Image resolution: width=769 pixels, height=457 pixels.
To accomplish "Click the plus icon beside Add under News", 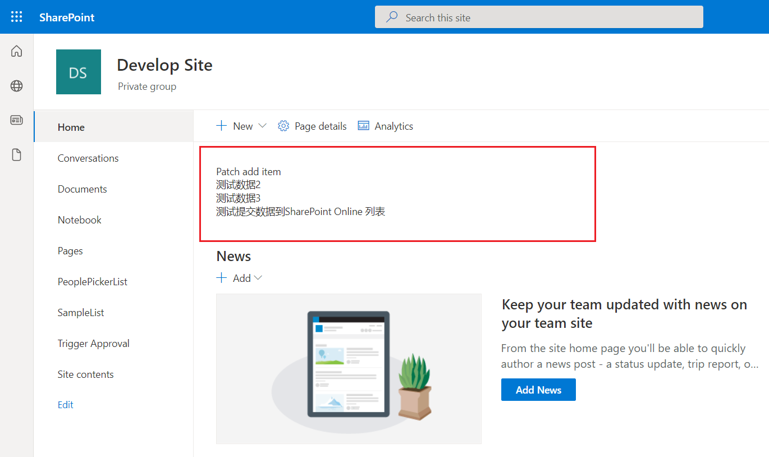I will (222, 278).
